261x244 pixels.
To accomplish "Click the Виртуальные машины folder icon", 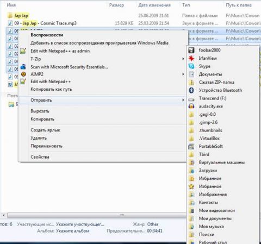I will tap(191, 162).
